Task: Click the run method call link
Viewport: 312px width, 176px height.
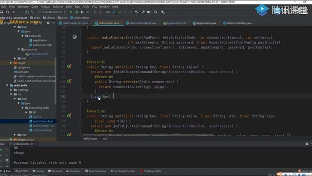Action: (97, 96)
